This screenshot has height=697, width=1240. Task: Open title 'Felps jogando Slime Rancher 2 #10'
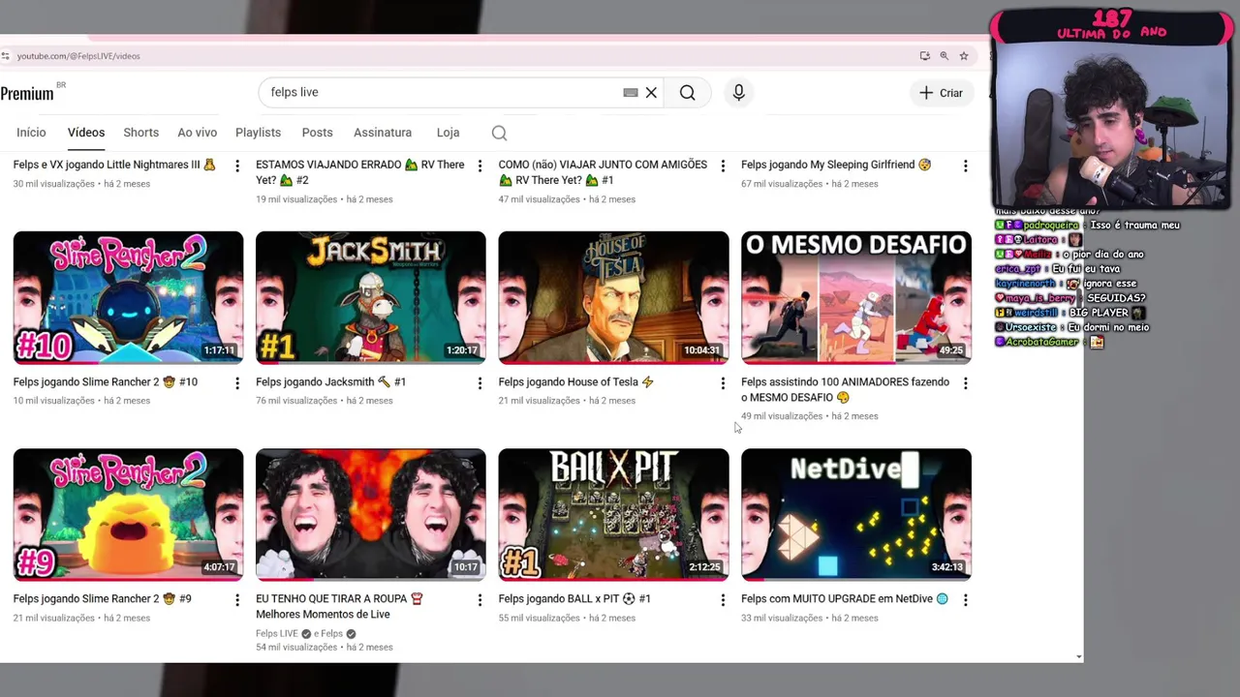[106, 382]
